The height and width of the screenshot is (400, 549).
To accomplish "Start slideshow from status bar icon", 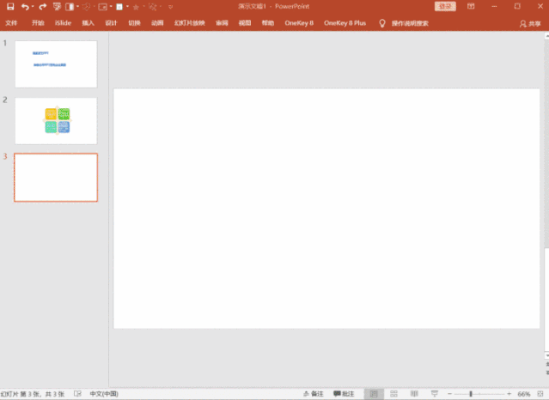I will [x=434, y=393].
